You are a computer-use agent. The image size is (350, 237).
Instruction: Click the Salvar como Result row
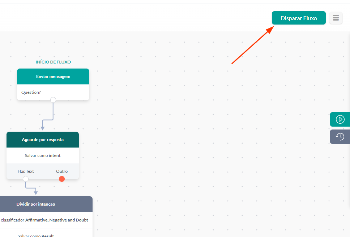pos(36,235)
